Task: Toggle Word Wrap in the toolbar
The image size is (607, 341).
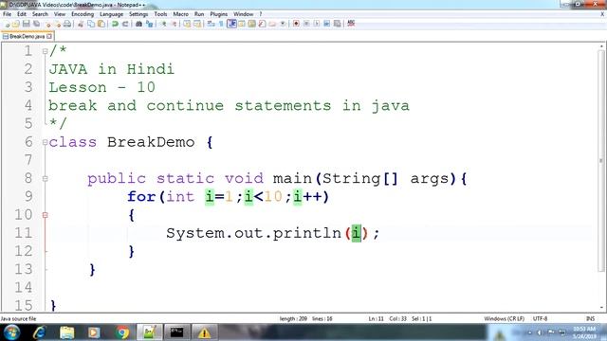Action: click(211, 24)
